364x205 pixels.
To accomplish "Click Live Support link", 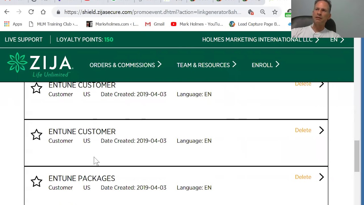I will [x=24, y=40].
